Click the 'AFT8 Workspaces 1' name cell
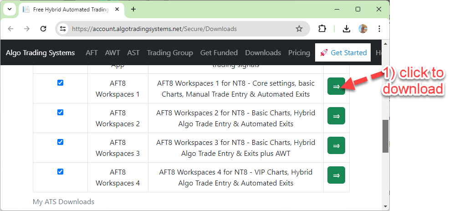The height and width of the screenshot is (211, 449). point(117,88)
